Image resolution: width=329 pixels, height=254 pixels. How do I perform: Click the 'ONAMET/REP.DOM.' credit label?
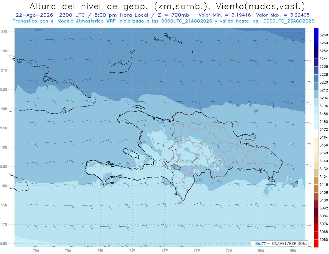(289, 243)
